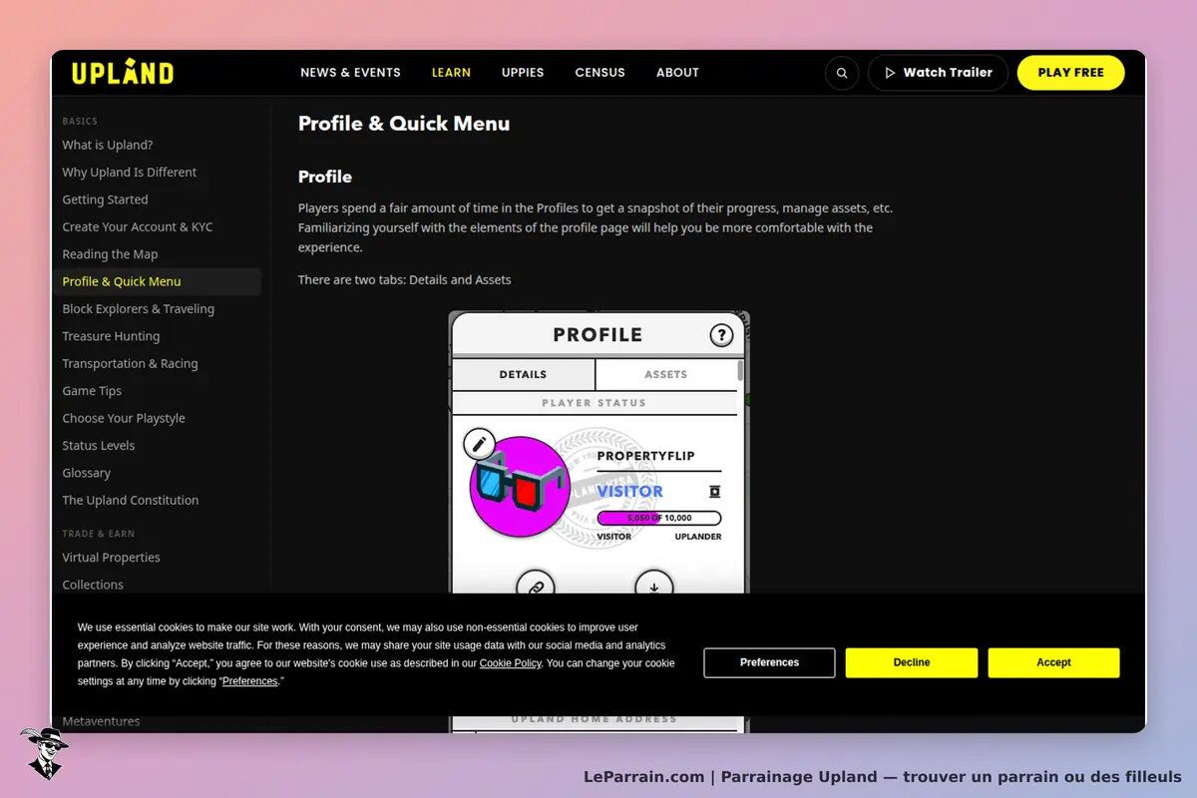Click the help question mark in Profile

point(721,335)
